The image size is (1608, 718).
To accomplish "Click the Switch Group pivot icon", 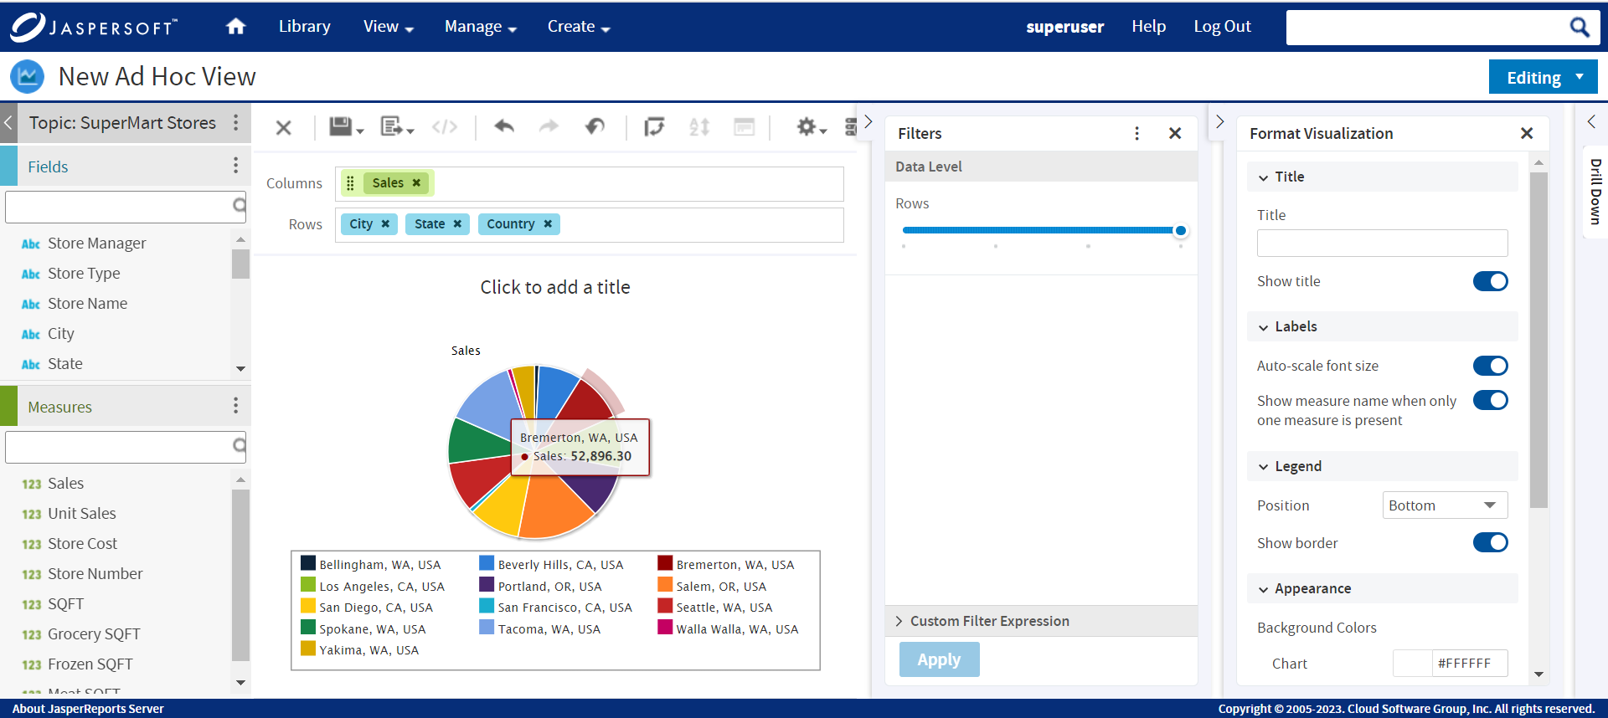I will pyautogui.click(x=654, y=126).
